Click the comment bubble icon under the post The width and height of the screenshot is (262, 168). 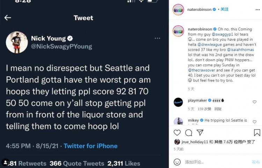pos(189,133)
